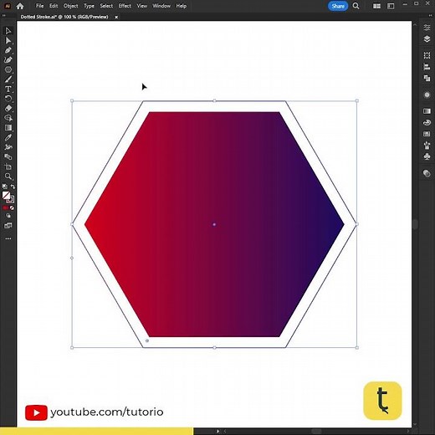Viewport: 435px width, 435px height.
Task: Select the Rotate tool
Action: click(x=8, y=99)
